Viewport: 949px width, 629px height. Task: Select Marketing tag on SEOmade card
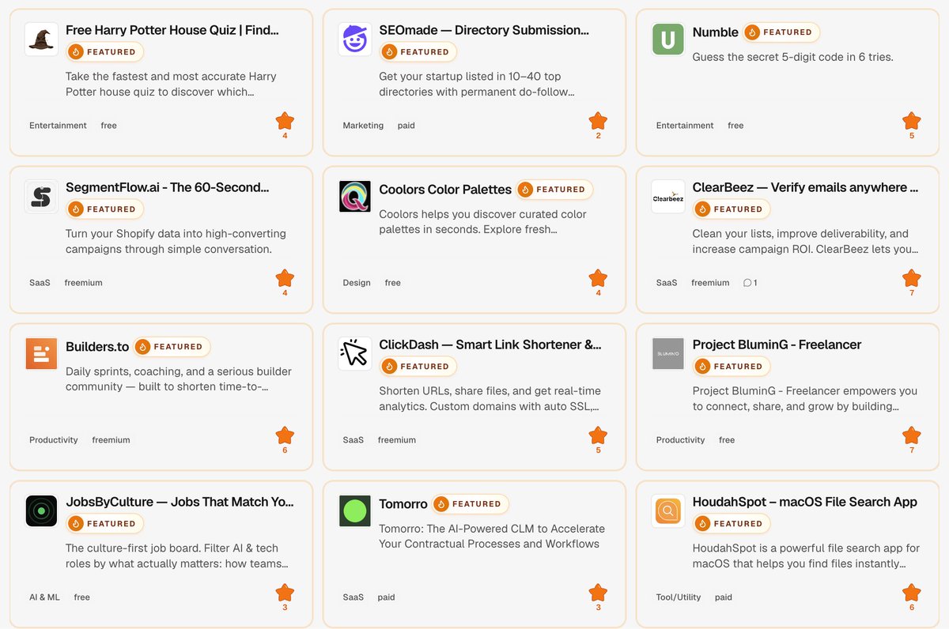pos(363,126)
